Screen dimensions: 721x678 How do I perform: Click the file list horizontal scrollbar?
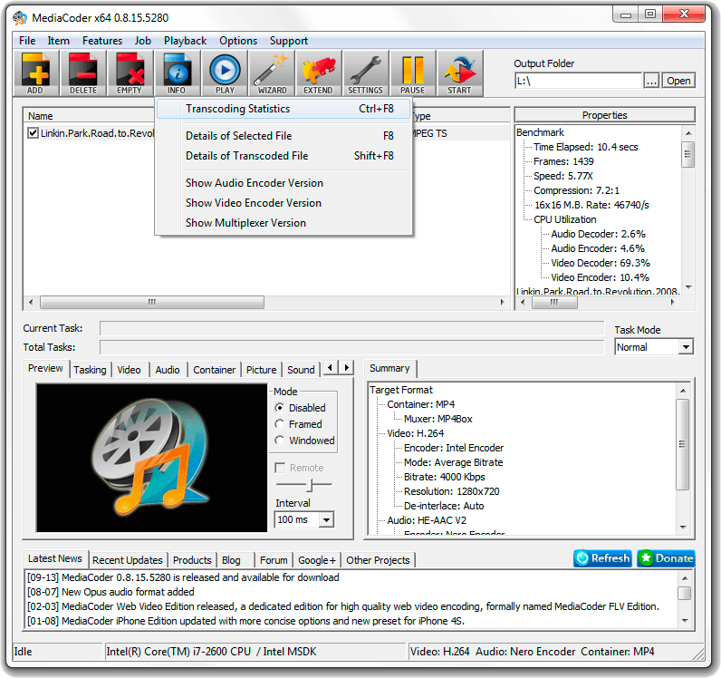click(152, 303)
